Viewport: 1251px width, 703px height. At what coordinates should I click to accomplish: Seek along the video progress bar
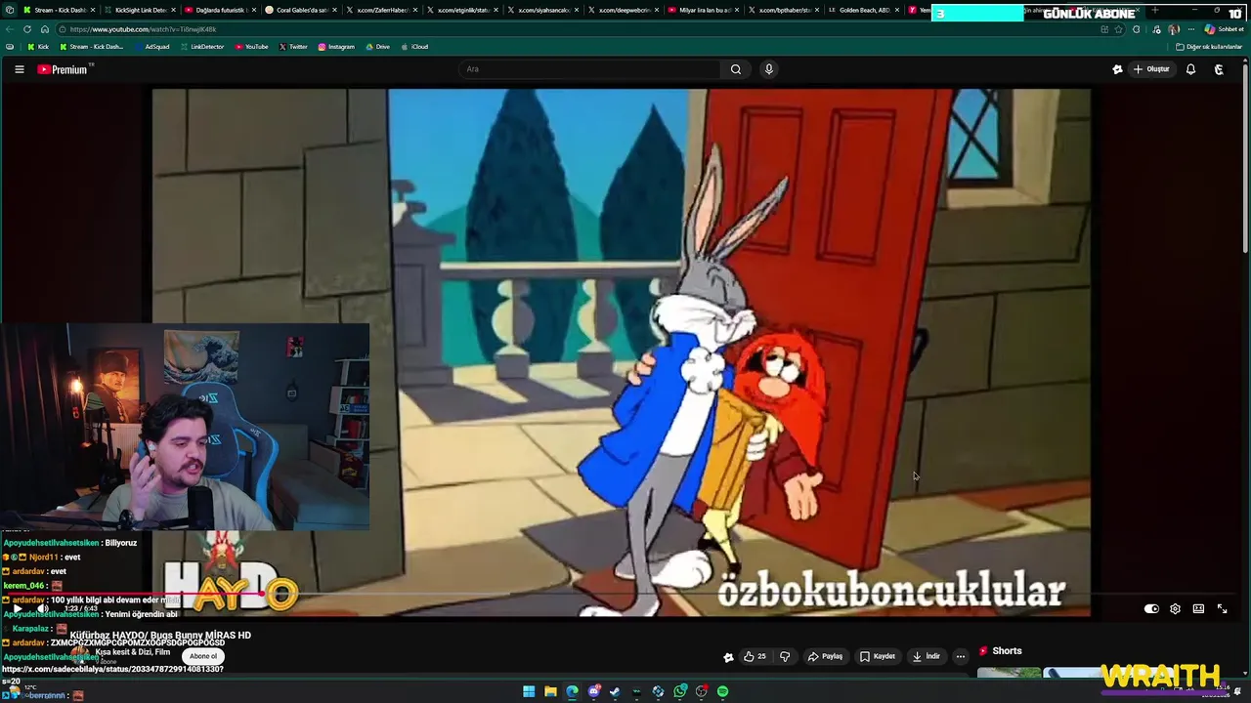coord(621,594)
